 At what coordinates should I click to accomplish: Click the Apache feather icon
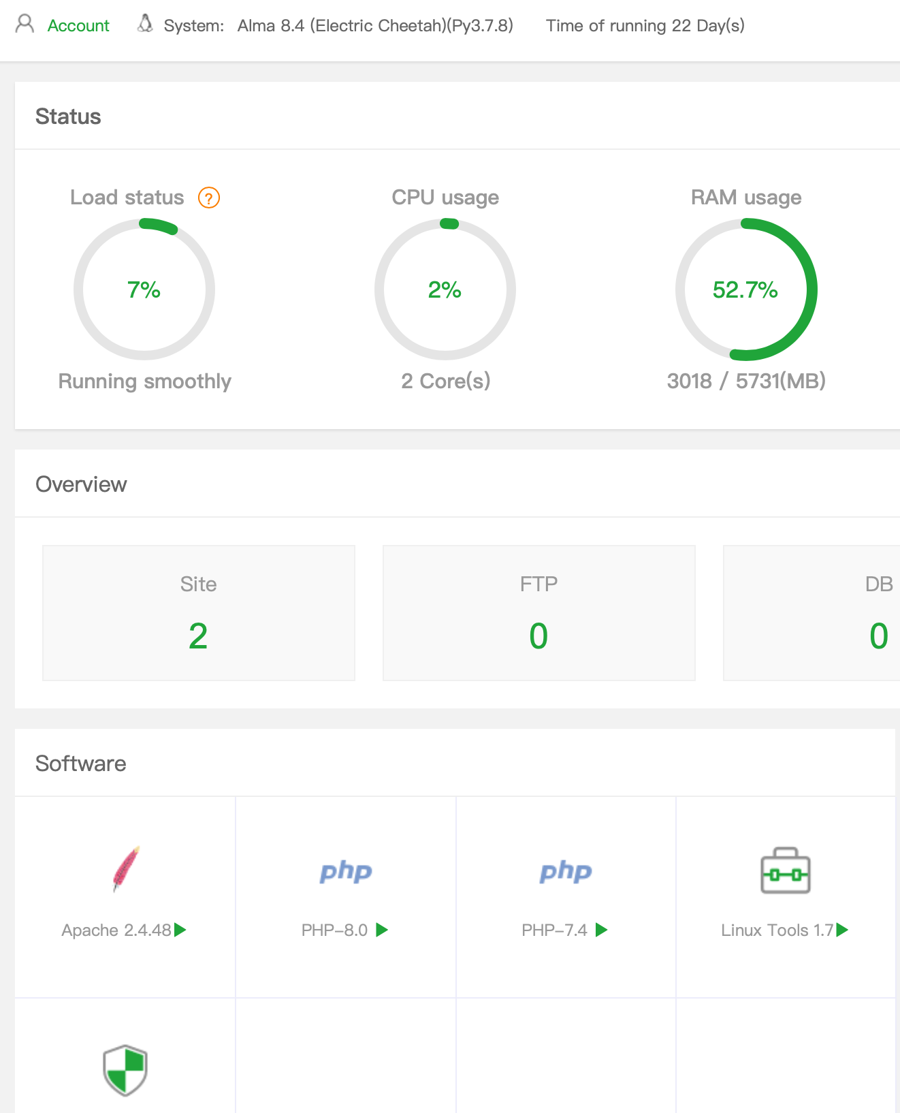126,869
